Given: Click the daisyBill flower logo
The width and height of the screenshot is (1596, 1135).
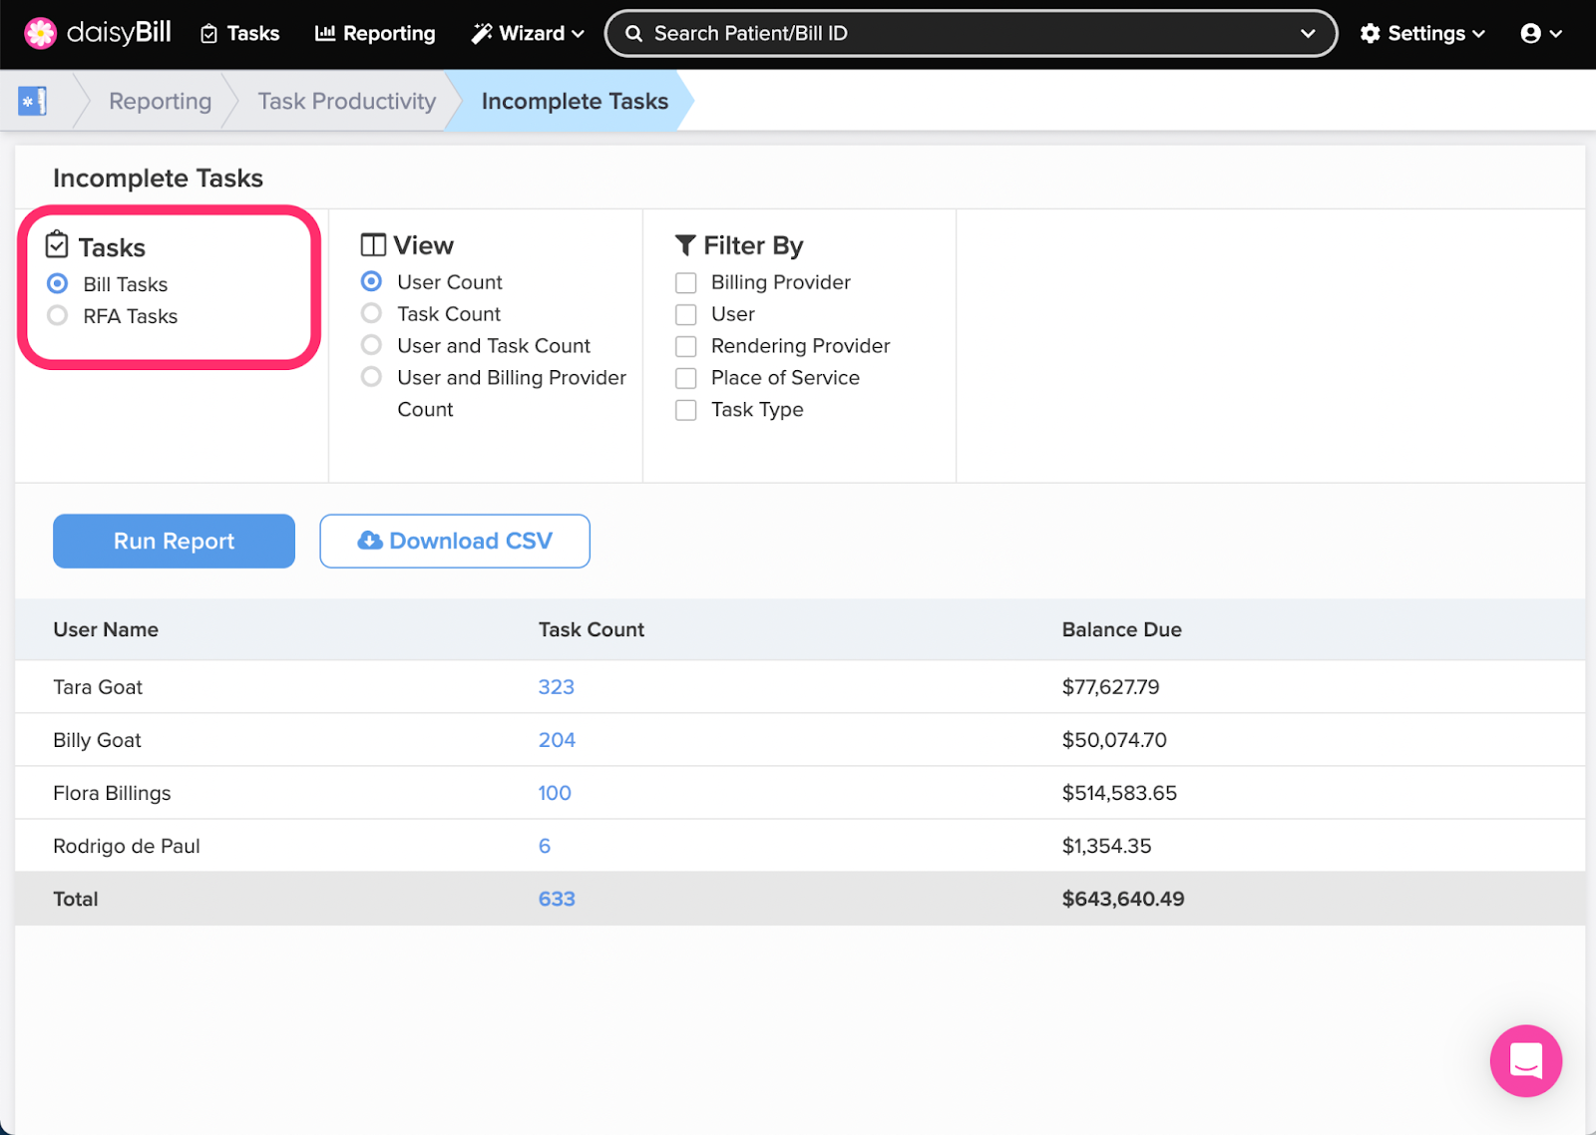Looking at the screenshot, I should [40, 33].
